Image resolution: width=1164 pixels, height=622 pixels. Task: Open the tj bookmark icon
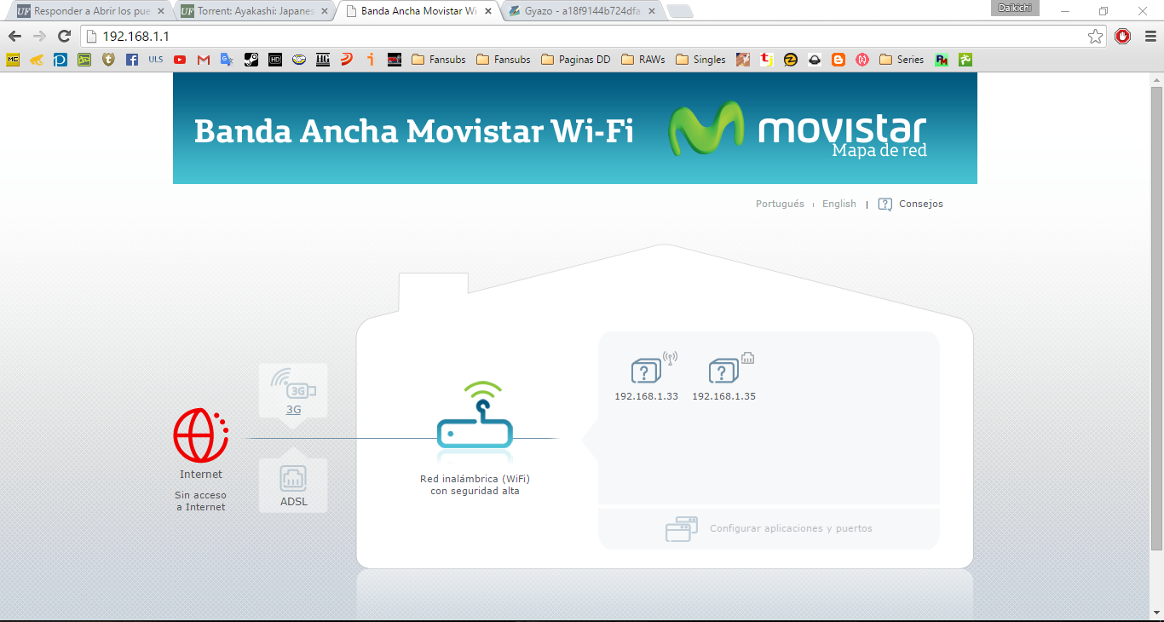pos(767,60)
